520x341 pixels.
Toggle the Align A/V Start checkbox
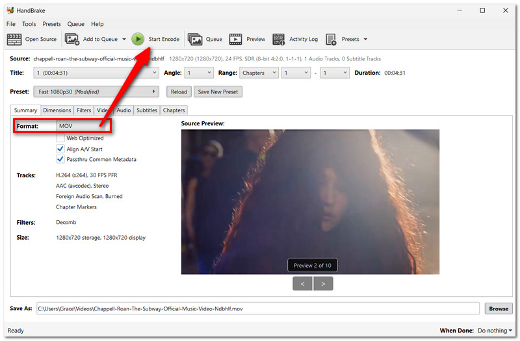coord(60,149)
